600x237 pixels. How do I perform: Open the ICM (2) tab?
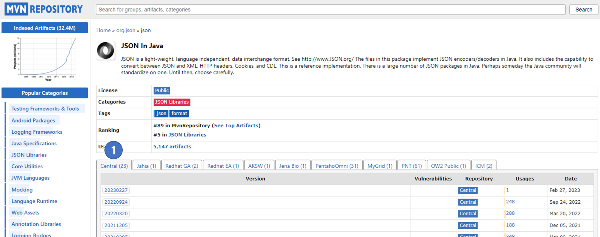click(x=484, y=166)
